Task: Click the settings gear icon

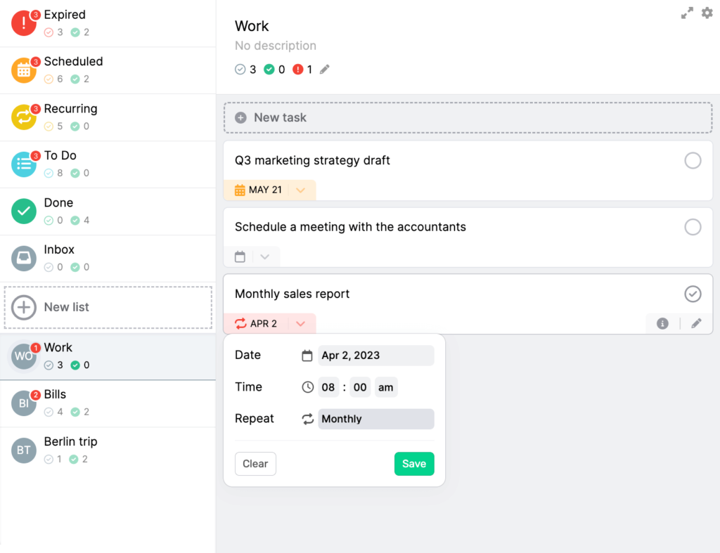Action: click(x=707, y=13)
